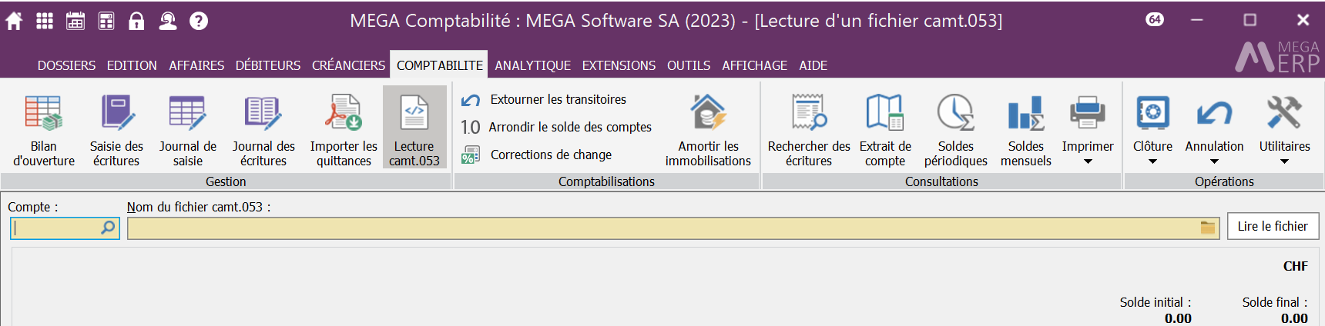Open Bilan d'ouverture tool
Screen dimensions: 1325x326
(44, 128)
